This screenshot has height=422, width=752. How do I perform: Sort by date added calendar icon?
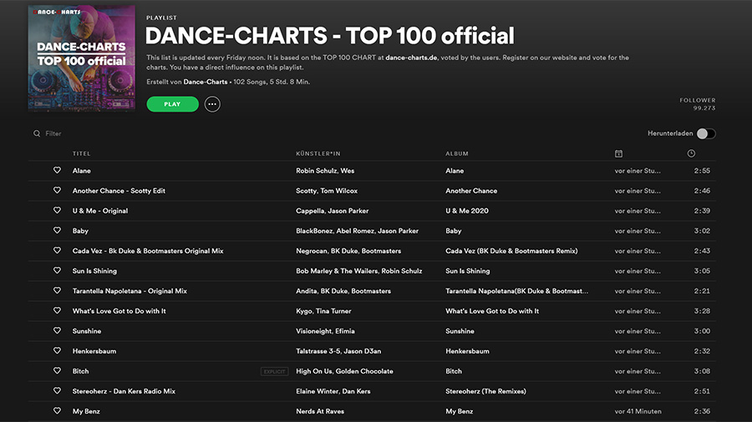(x=618, y=153)
